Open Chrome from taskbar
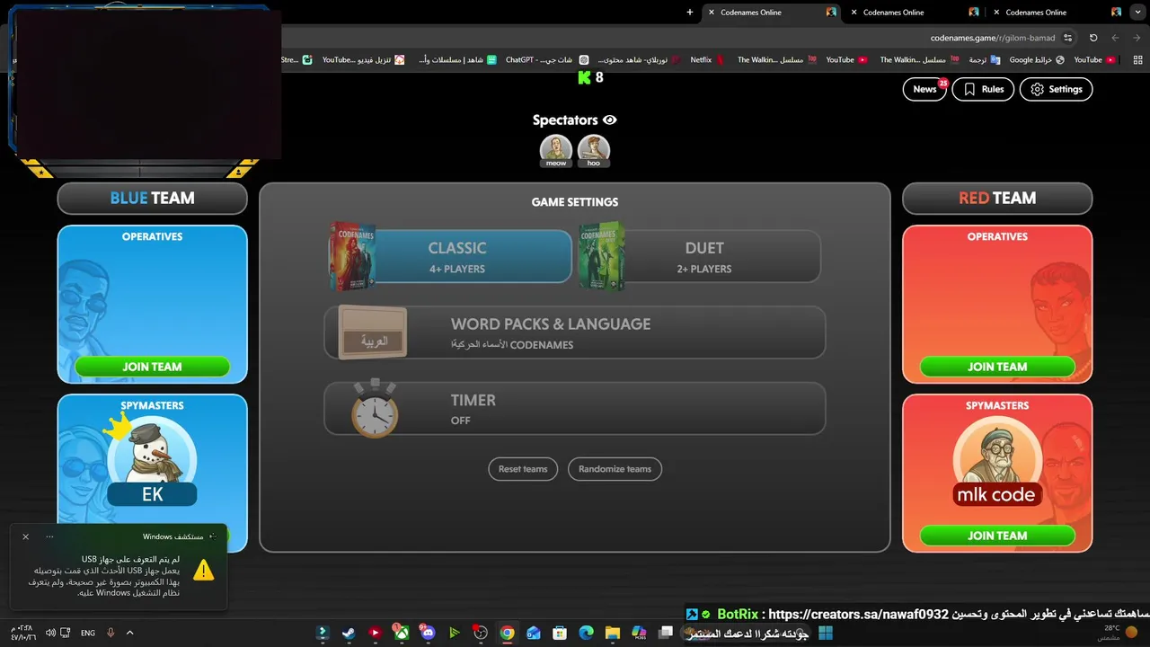This screenshot has width=1150, height=647. coord(507,633)
